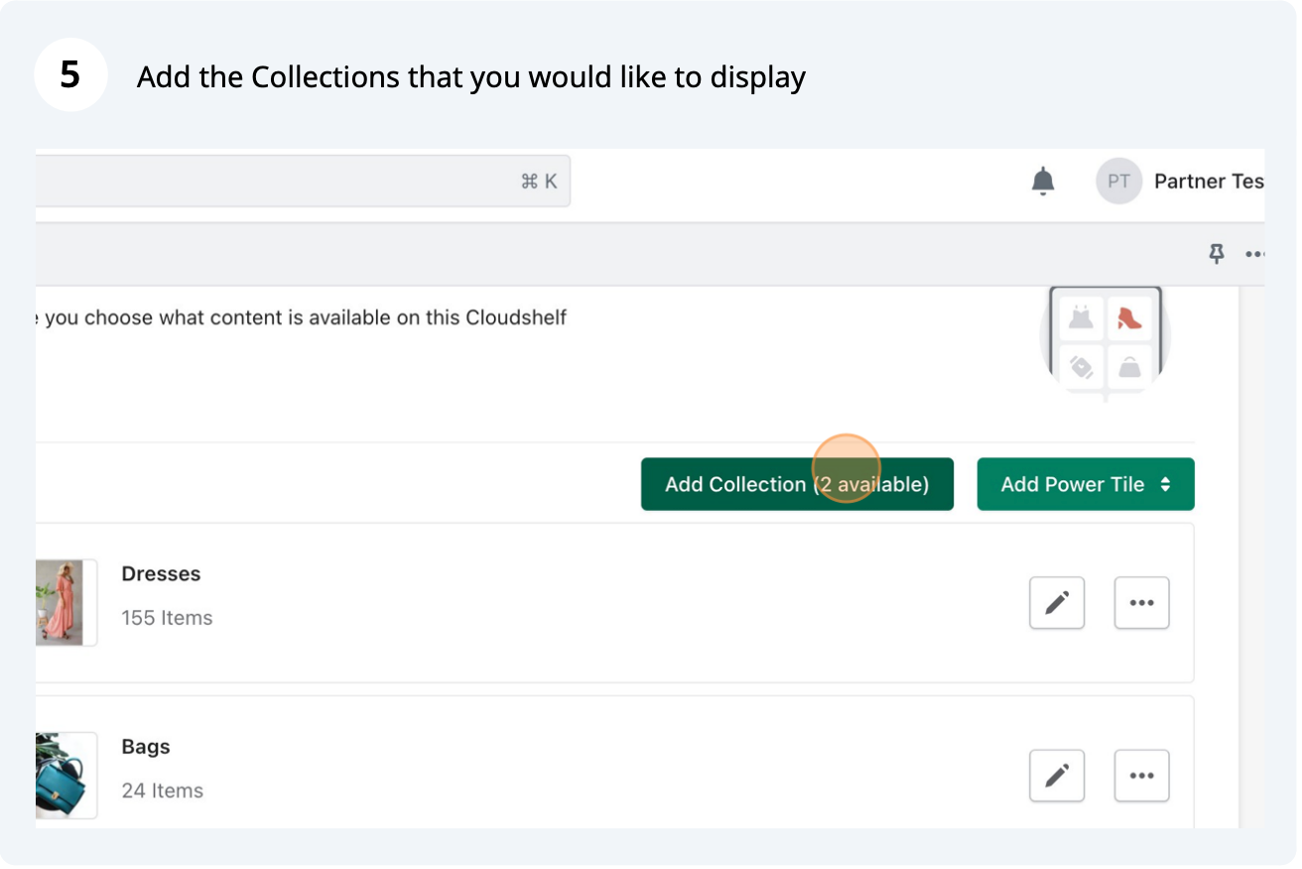Click the Bags collection title
This screenshot has height=869, width=1302.
coord(146,747)
